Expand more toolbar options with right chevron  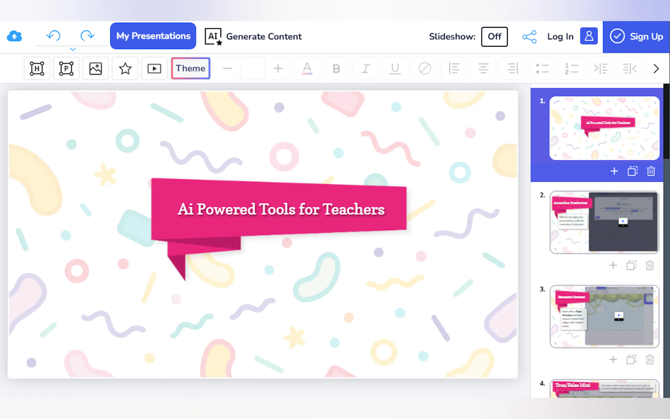(655, 68)
